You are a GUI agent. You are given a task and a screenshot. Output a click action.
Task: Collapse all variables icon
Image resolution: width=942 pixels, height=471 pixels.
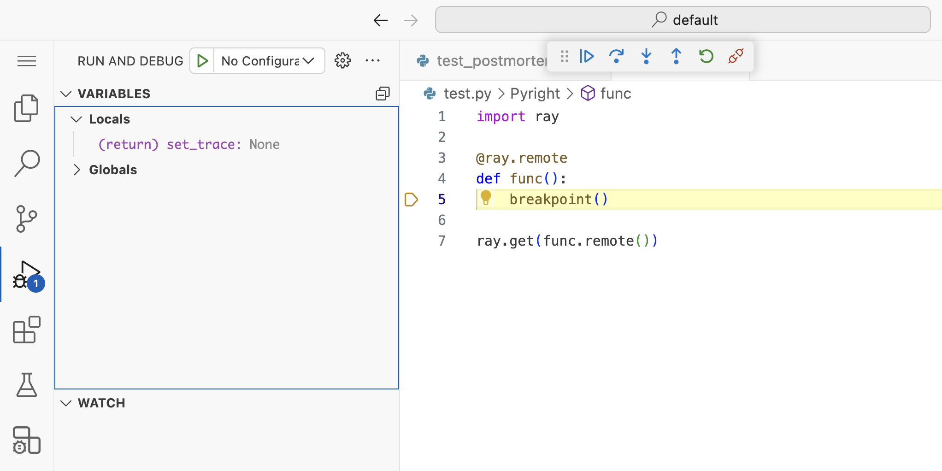(x=383, y=94)
